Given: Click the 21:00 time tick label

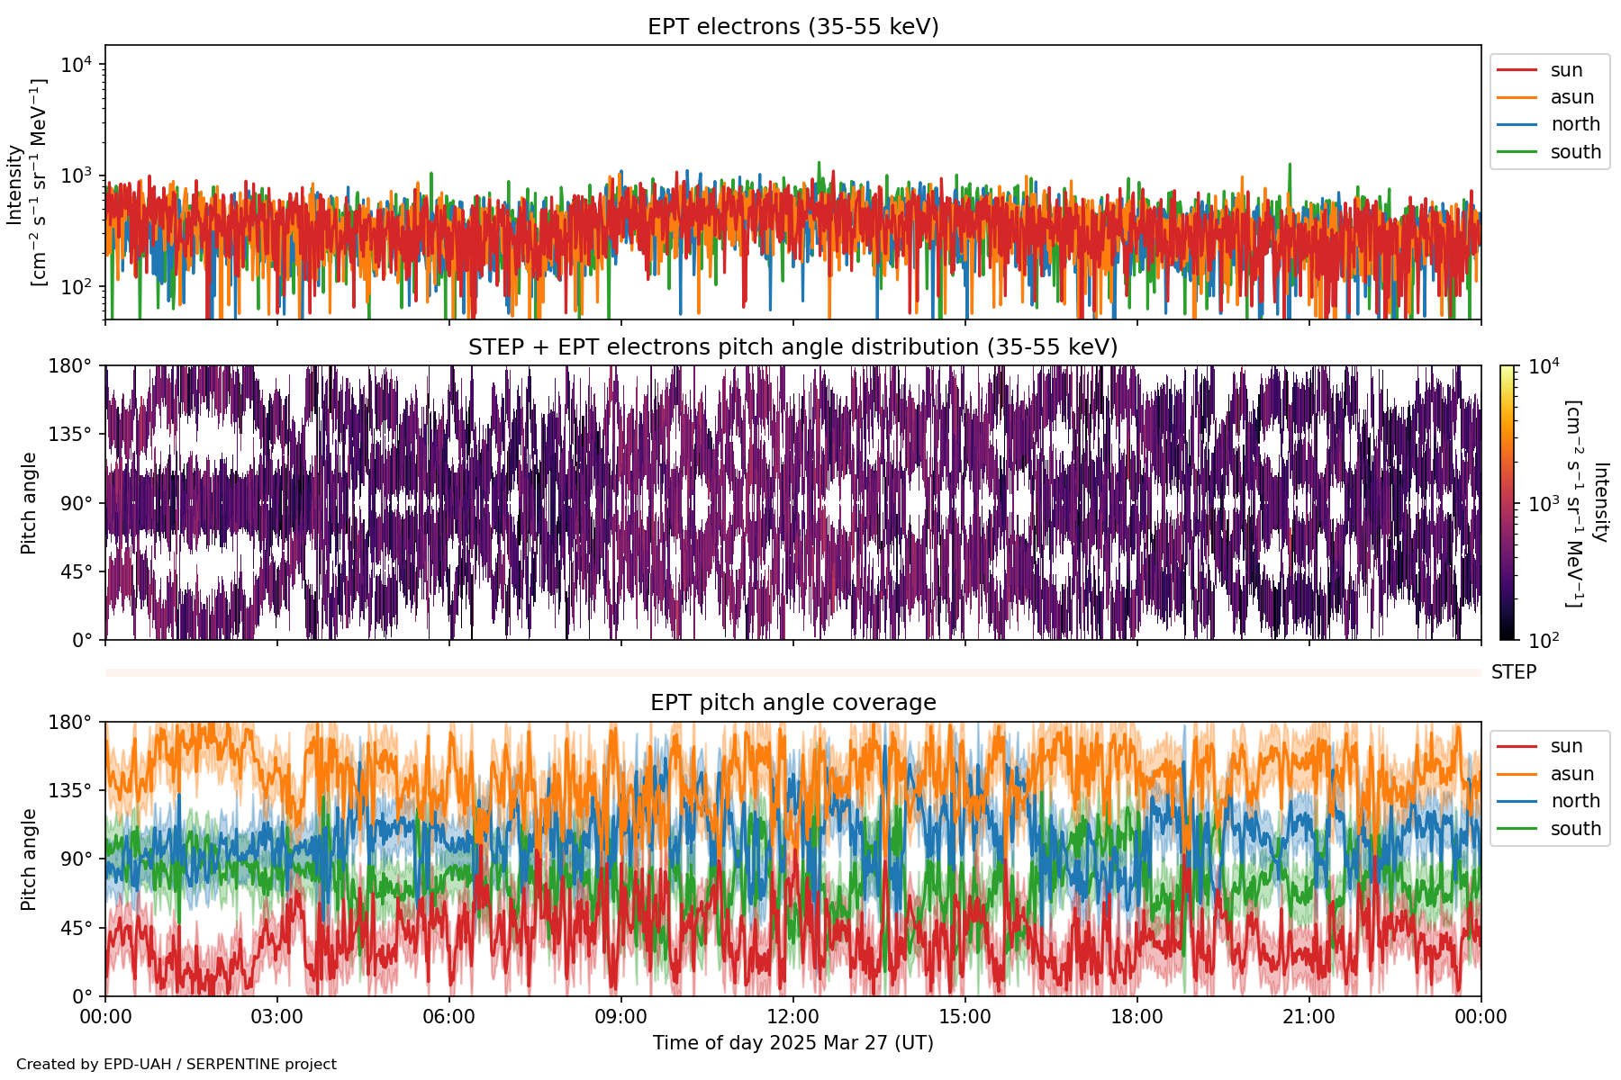Looking at the screenshot, I should pos(1309,1017).
